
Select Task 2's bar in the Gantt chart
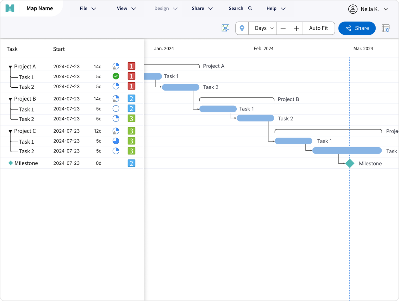(181, 87)
